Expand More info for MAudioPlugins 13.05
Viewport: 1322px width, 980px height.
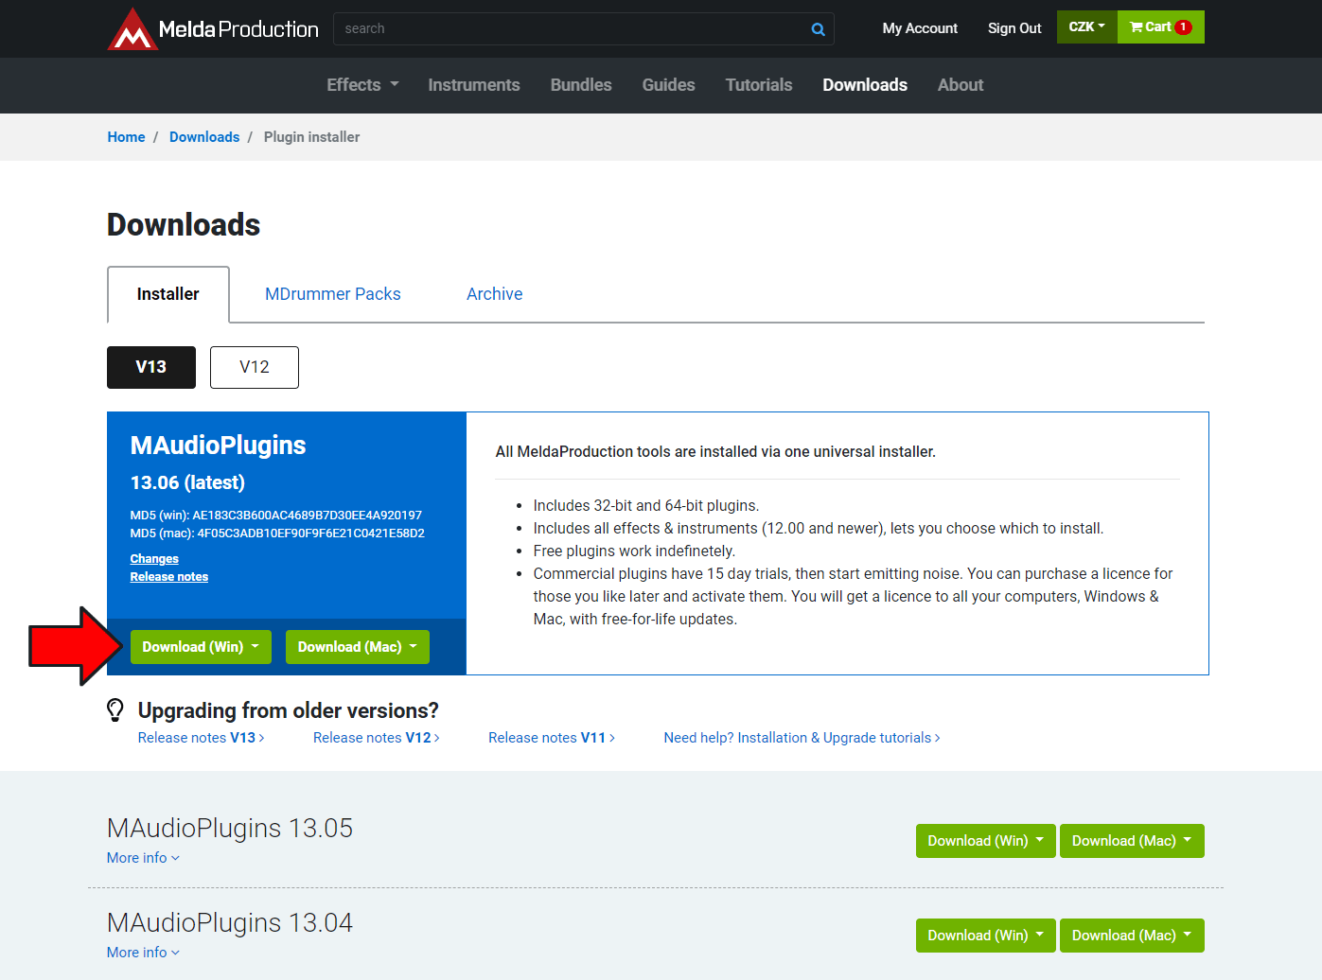click(143, 858)
